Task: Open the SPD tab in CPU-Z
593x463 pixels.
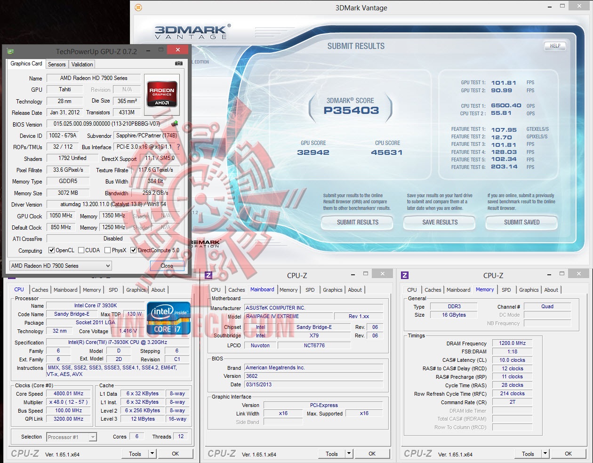Action: 113,290
